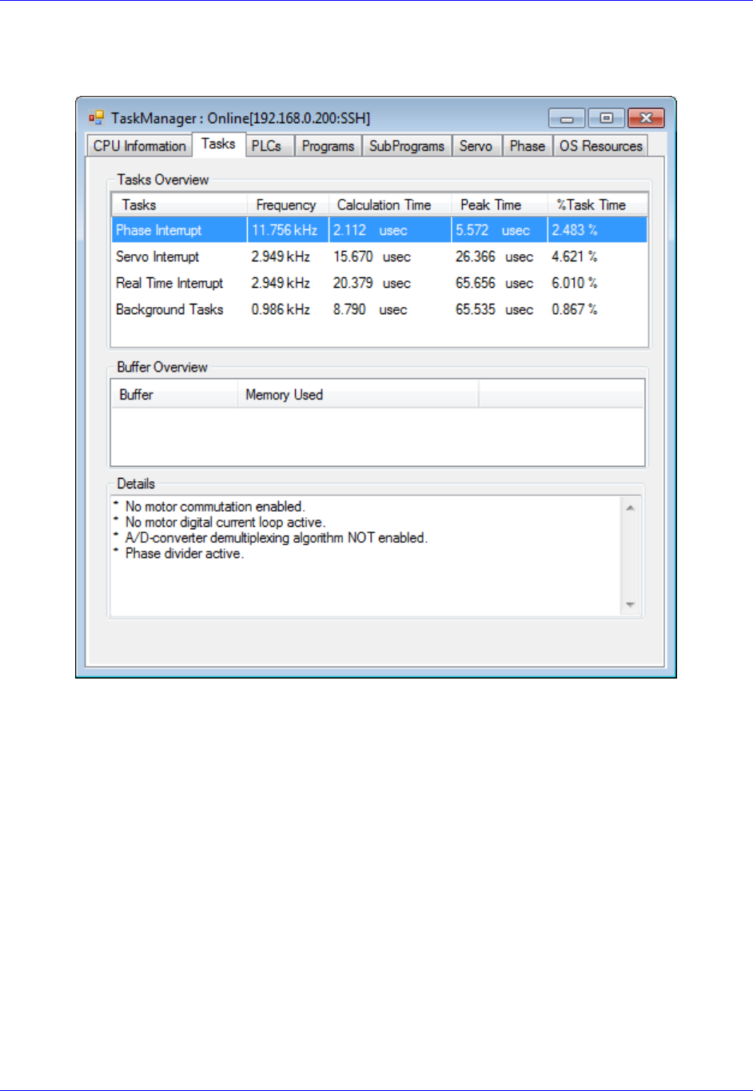Screen dimensions: 753x1091
Task: Click the 2.112 usec calculation time
Action: click(370, 230)
